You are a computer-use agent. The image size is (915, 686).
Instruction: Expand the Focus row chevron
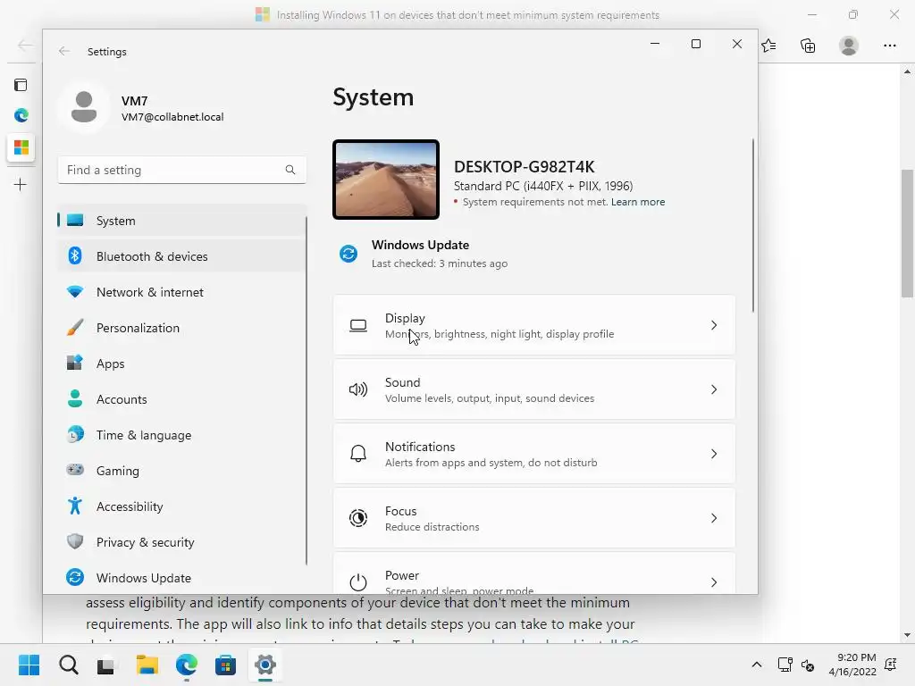coord(714,518)
